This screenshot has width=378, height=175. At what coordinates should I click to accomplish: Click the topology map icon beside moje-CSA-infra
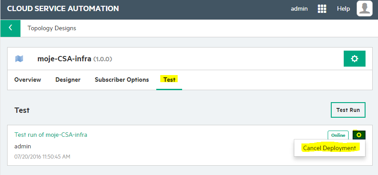click(19, 59)
